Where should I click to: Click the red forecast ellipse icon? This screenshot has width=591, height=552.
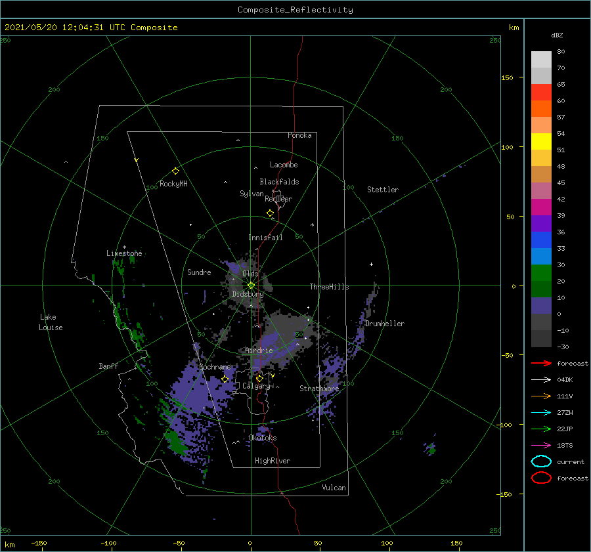pyautogui.click(x=541, y=478)
